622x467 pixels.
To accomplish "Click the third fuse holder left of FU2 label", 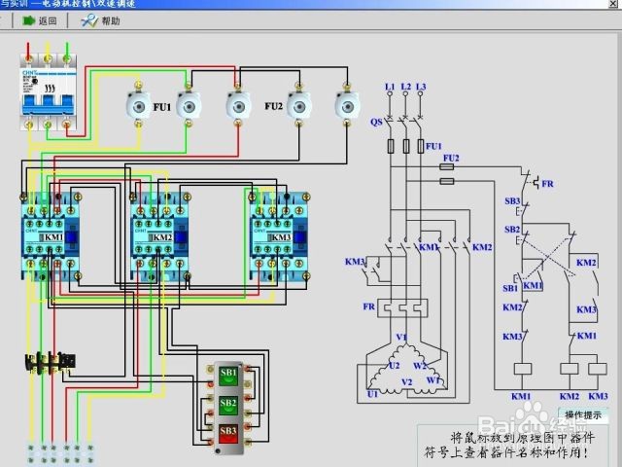I will [238, 105].
